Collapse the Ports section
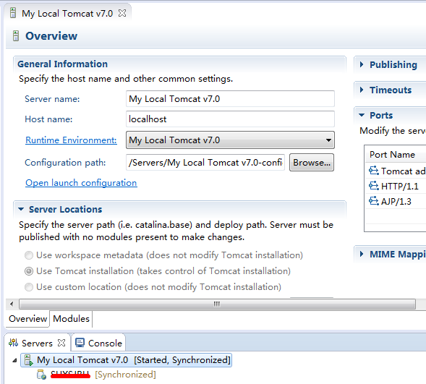 tap(362, 115)
